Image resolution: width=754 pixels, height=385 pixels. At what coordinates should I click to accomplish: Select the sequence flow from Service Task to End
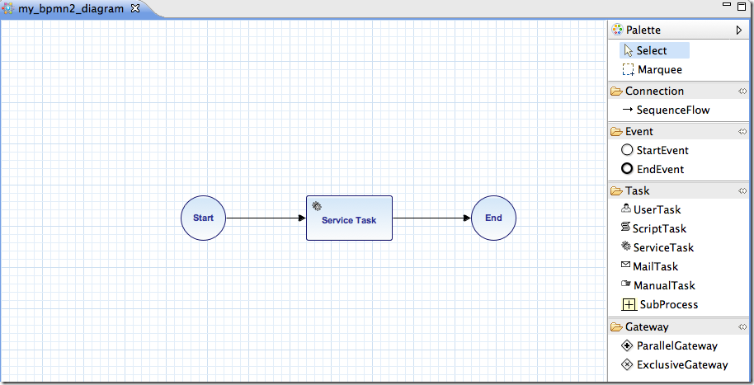[431, 218]
